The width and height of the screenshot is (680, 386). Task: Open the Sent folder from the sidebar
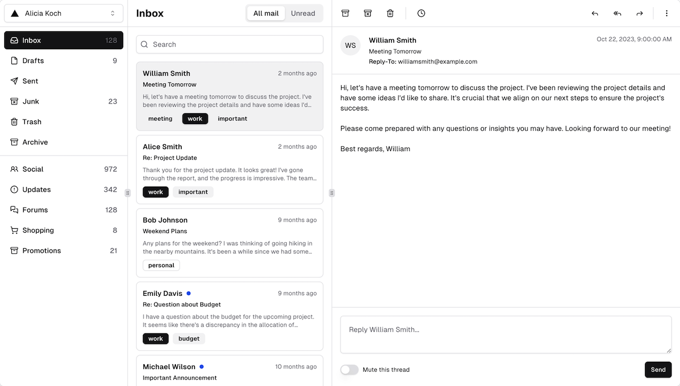[x=31, y=81]
